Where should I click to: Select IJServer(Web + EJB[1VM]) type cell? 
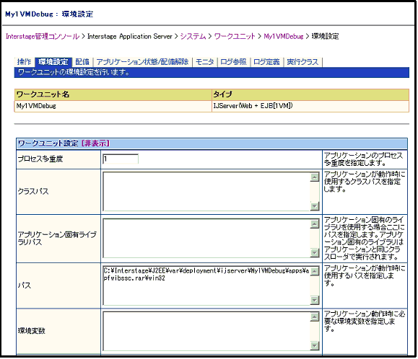[310, 106]
